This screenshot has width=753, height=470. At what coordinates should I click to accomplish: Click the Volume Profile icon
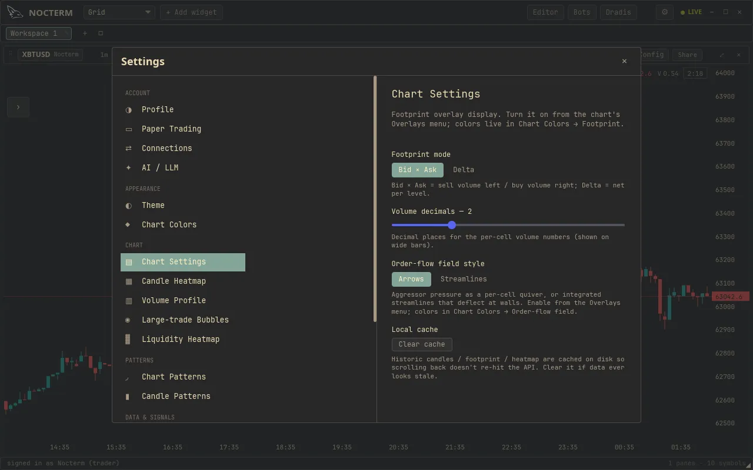point(129,301)
